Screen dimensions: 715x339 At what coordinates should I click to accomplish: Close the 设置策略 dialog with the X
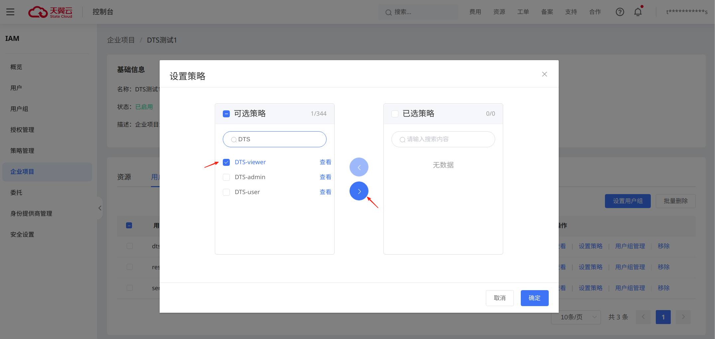544,74
